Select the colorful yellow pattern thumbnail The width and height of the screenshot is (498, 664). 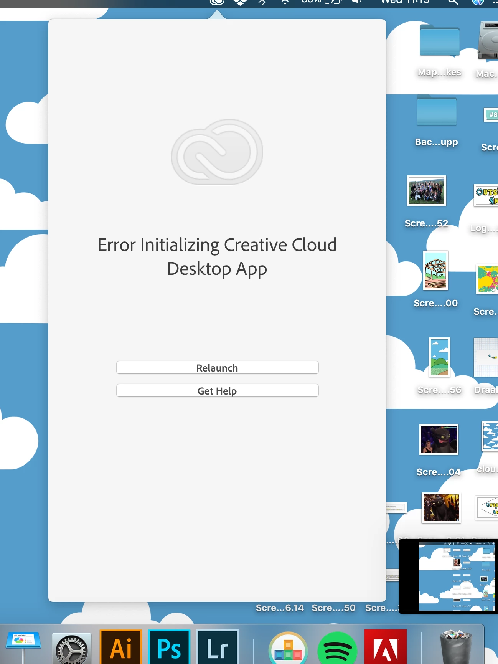(487, 279)
